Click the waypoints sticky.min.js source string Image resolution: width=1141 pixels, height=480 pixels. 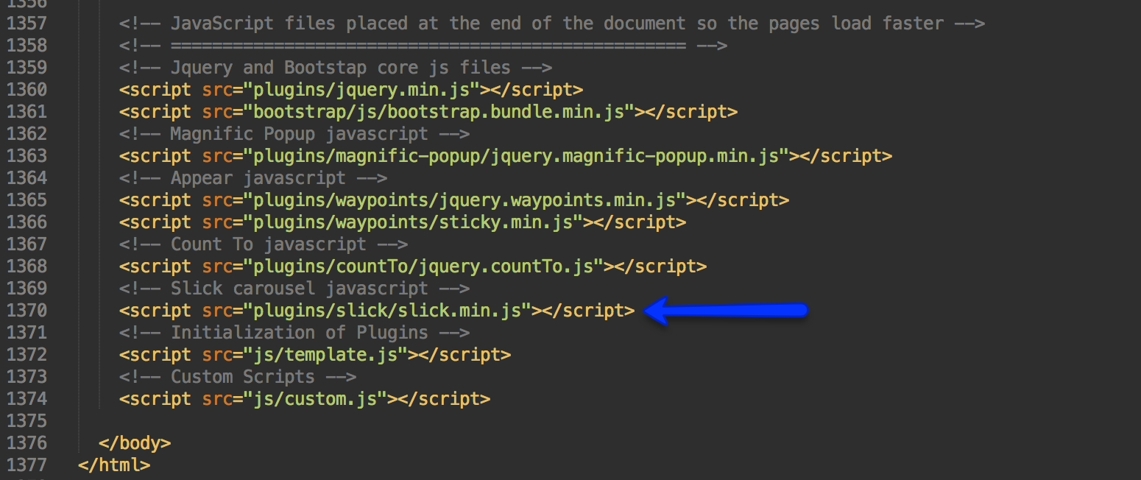click(x=417, y=222)
